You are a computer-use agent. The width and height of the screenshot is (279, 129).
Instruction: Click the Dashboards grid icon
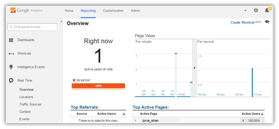coord(11,40)
